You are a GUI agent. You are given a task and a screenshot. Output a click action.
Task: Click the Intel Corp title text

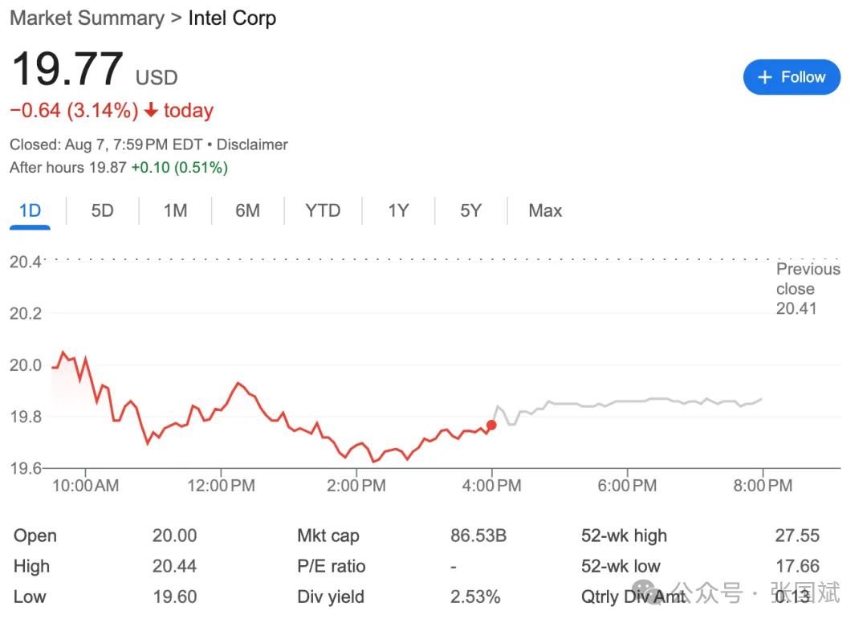click(x=232, y=18)
